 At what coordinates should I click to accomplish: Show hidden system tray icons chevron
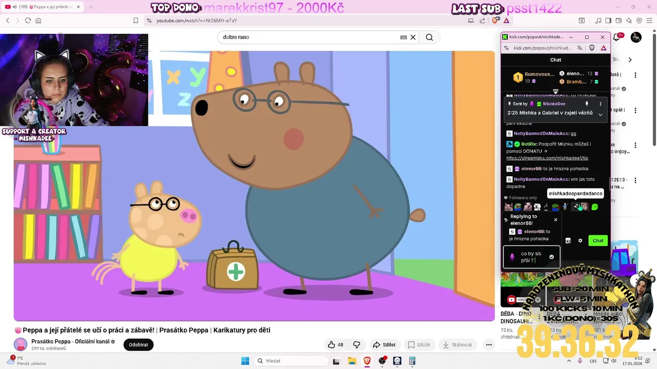(569, 361)
